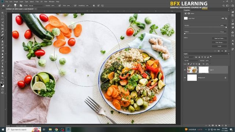The height and width of the screenshot is (132, 235).
Task: Open the painting Mode dropdown
Action: [36, 5]
